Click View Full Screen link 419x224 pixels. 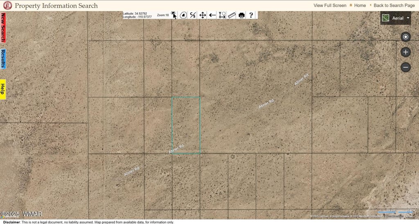tap(330, 5)
